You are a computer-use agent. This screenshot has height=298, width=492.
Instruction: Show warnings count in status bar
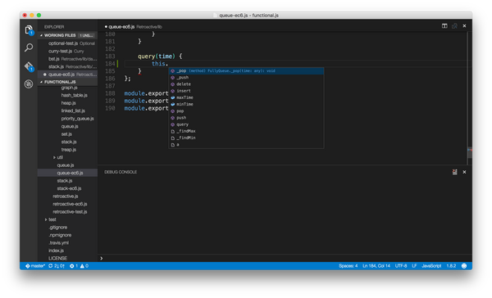tap(84, 266)
